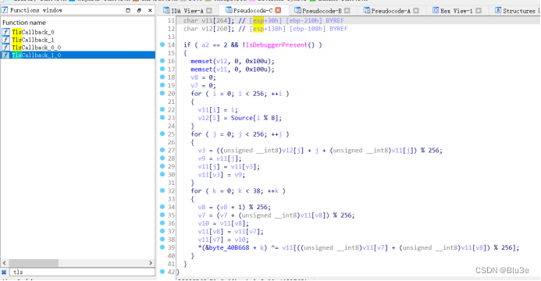The width and height of the screenshot is (541, 281).
Task: Toggle breakpoint dot on line 17
Action: [x=162, y=69]
